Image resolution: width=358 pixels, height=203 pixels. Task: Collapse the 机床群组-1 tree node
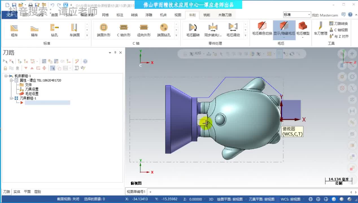pyautogui.click(x=6, y=76)
